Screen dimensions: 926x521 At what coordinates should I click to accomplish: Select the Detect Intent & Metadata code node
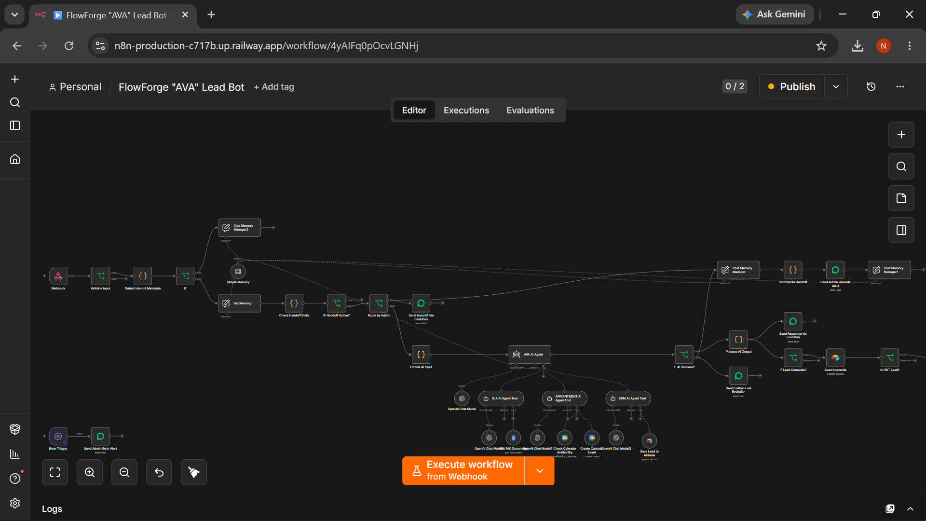[143, 276]
